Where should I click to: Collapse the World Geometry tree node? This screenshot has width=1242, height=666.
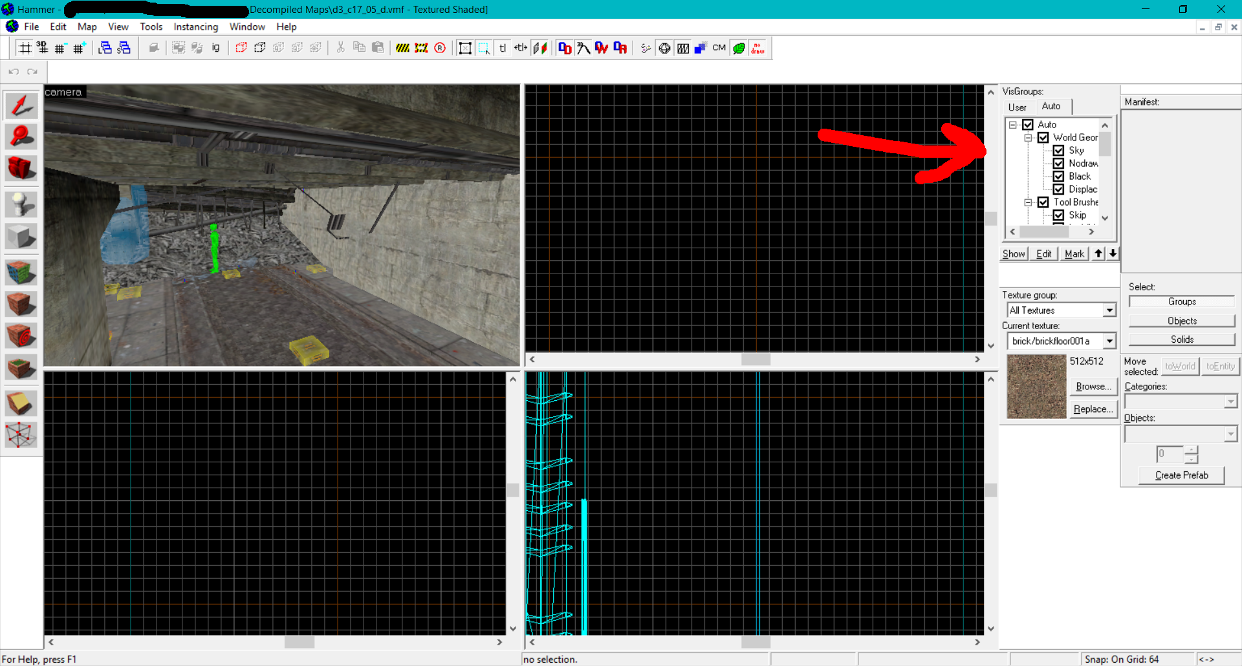(1029, 138)
